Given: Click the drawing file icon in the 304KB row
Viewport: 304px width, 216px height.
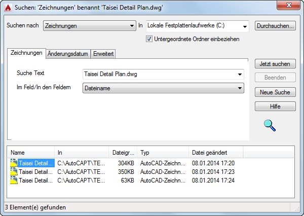Looking at the screenshot, I should 14,163.
